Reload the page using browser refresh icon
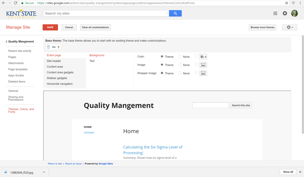 pyautogui.click(x=16, y=3)
